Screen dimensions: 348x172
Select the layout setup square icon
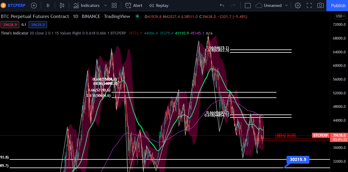click(x=248, y=5)
